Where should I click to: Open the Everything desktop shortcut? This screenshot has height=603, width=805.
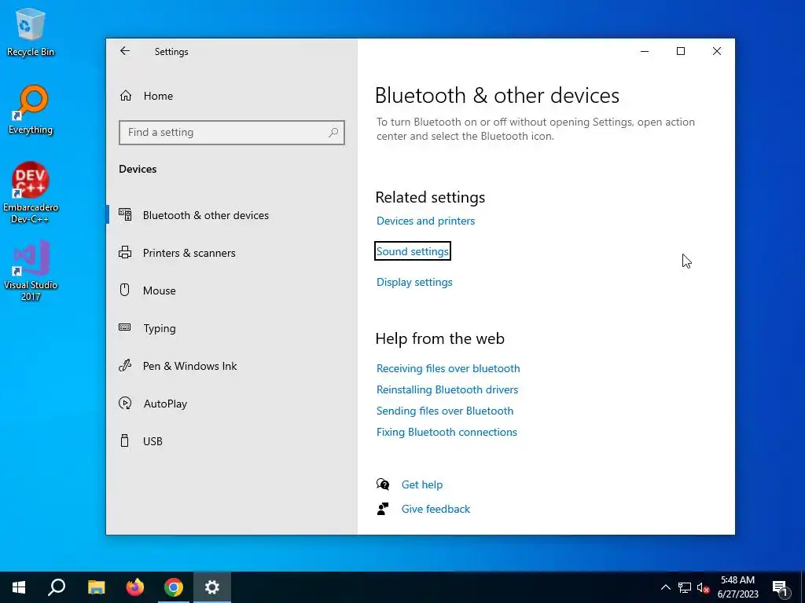click(x=31, y=110)
